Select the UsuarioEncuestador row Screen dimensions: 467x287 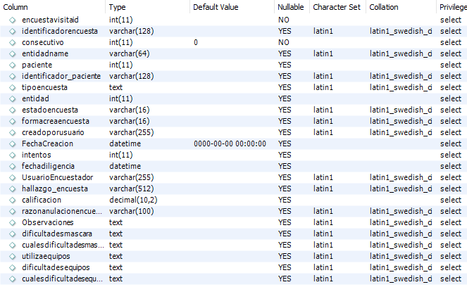point(234,177)
